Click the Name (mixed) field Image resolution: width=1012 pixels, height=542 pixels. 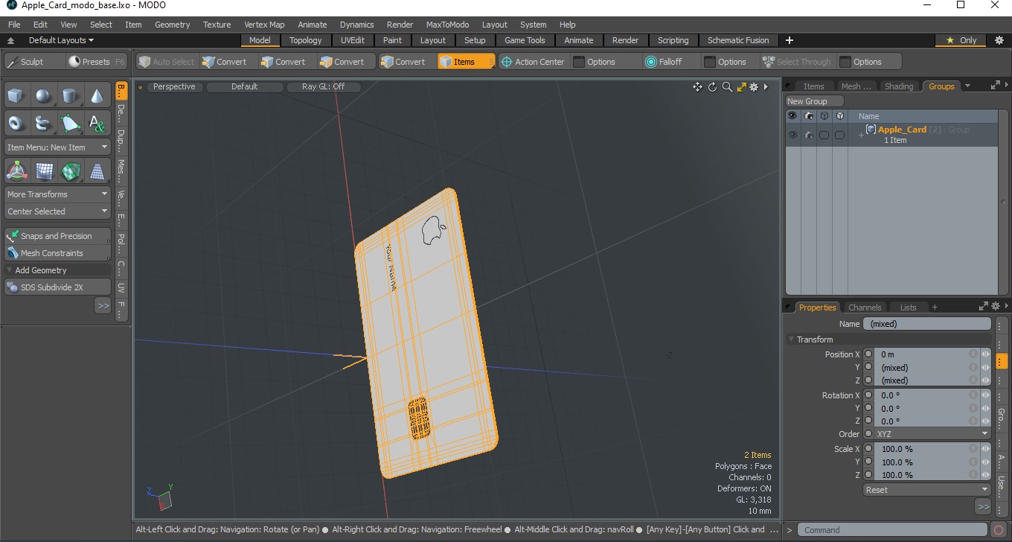pos(927,324)
